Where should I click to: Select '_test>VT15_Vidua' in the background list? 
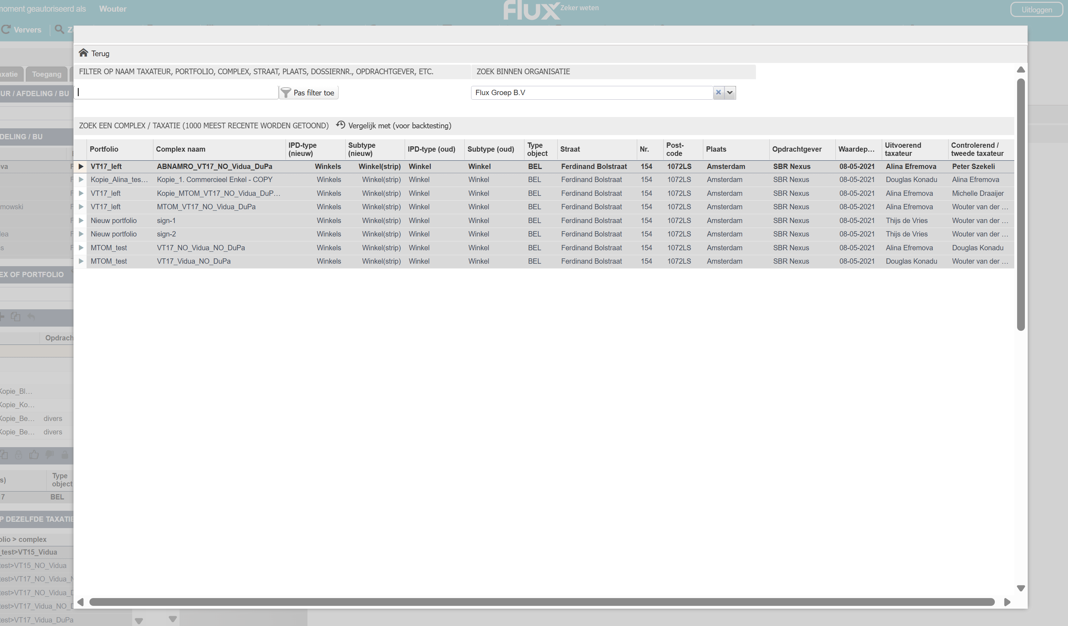coord(29,552)
